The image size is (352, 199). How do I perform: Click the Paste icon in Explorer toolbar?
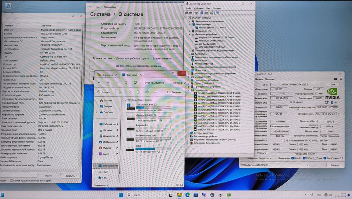[x=138, y=92]
